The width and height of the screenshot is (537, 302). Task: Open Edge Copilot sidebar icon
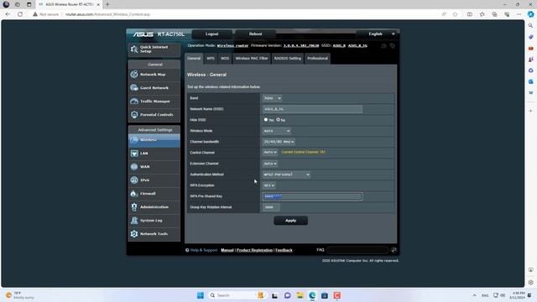pyautogui.click(x=530, y=14)
